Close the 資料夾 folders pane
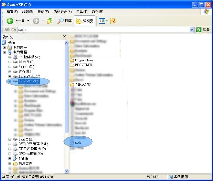Viewport: 213px width, 181px height. [65, 36]
